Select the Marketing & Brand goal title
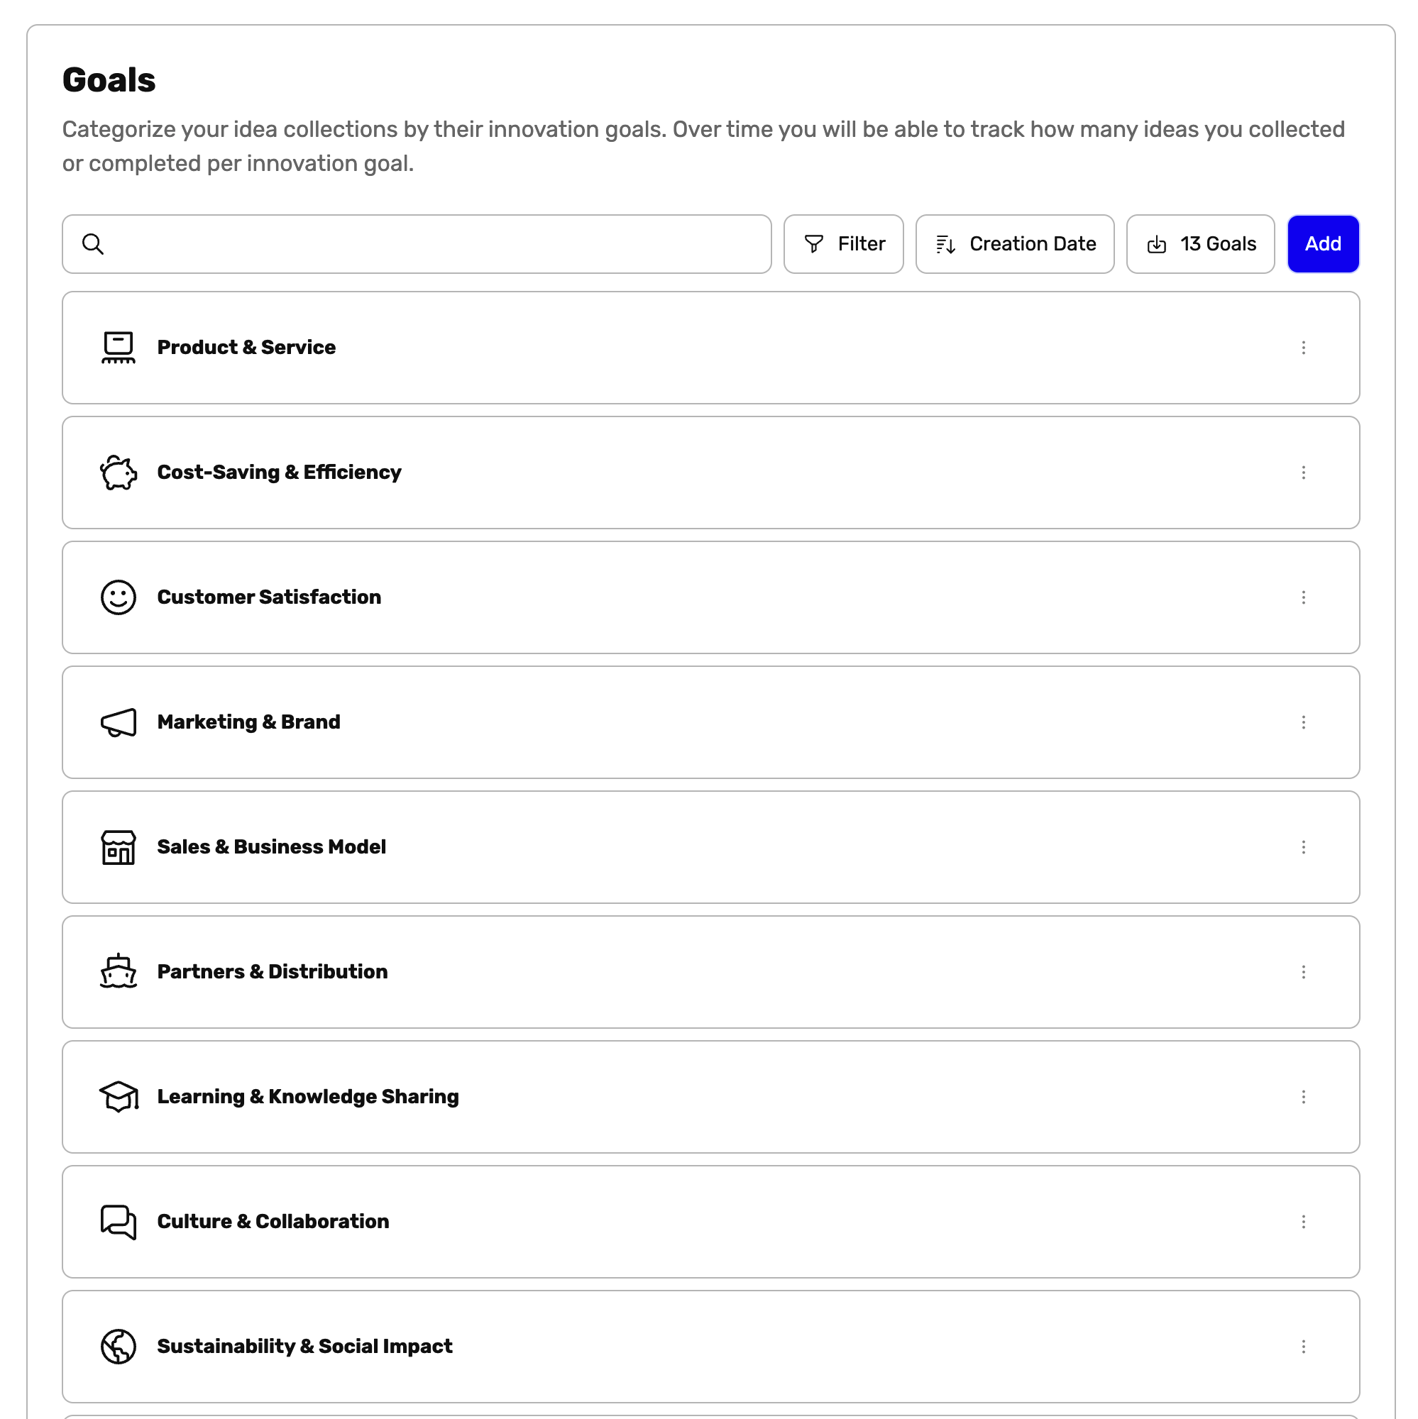This screenshot has width=1418, height=1419. [248, 722]
